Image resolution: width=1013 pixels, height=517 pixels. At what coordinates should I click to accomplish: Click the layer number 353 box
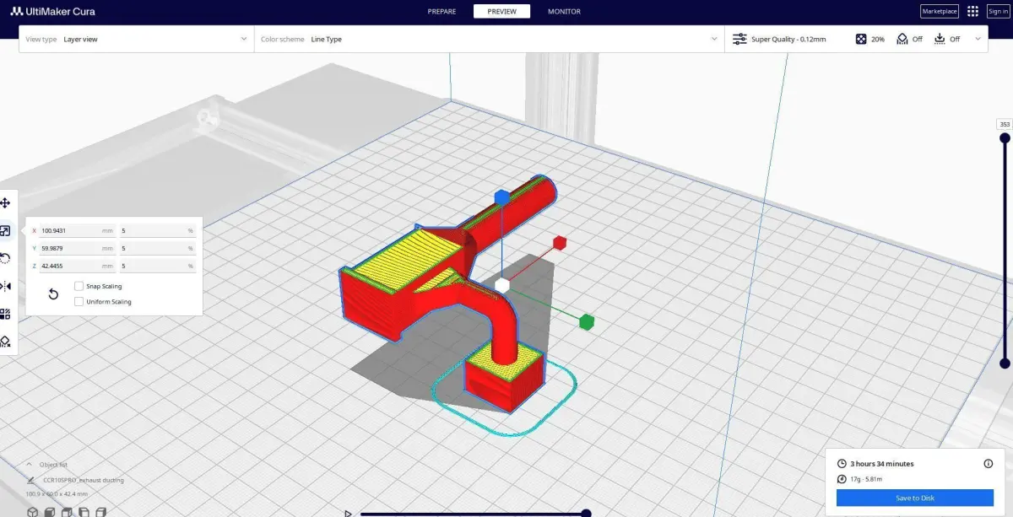click(1005, 124)
